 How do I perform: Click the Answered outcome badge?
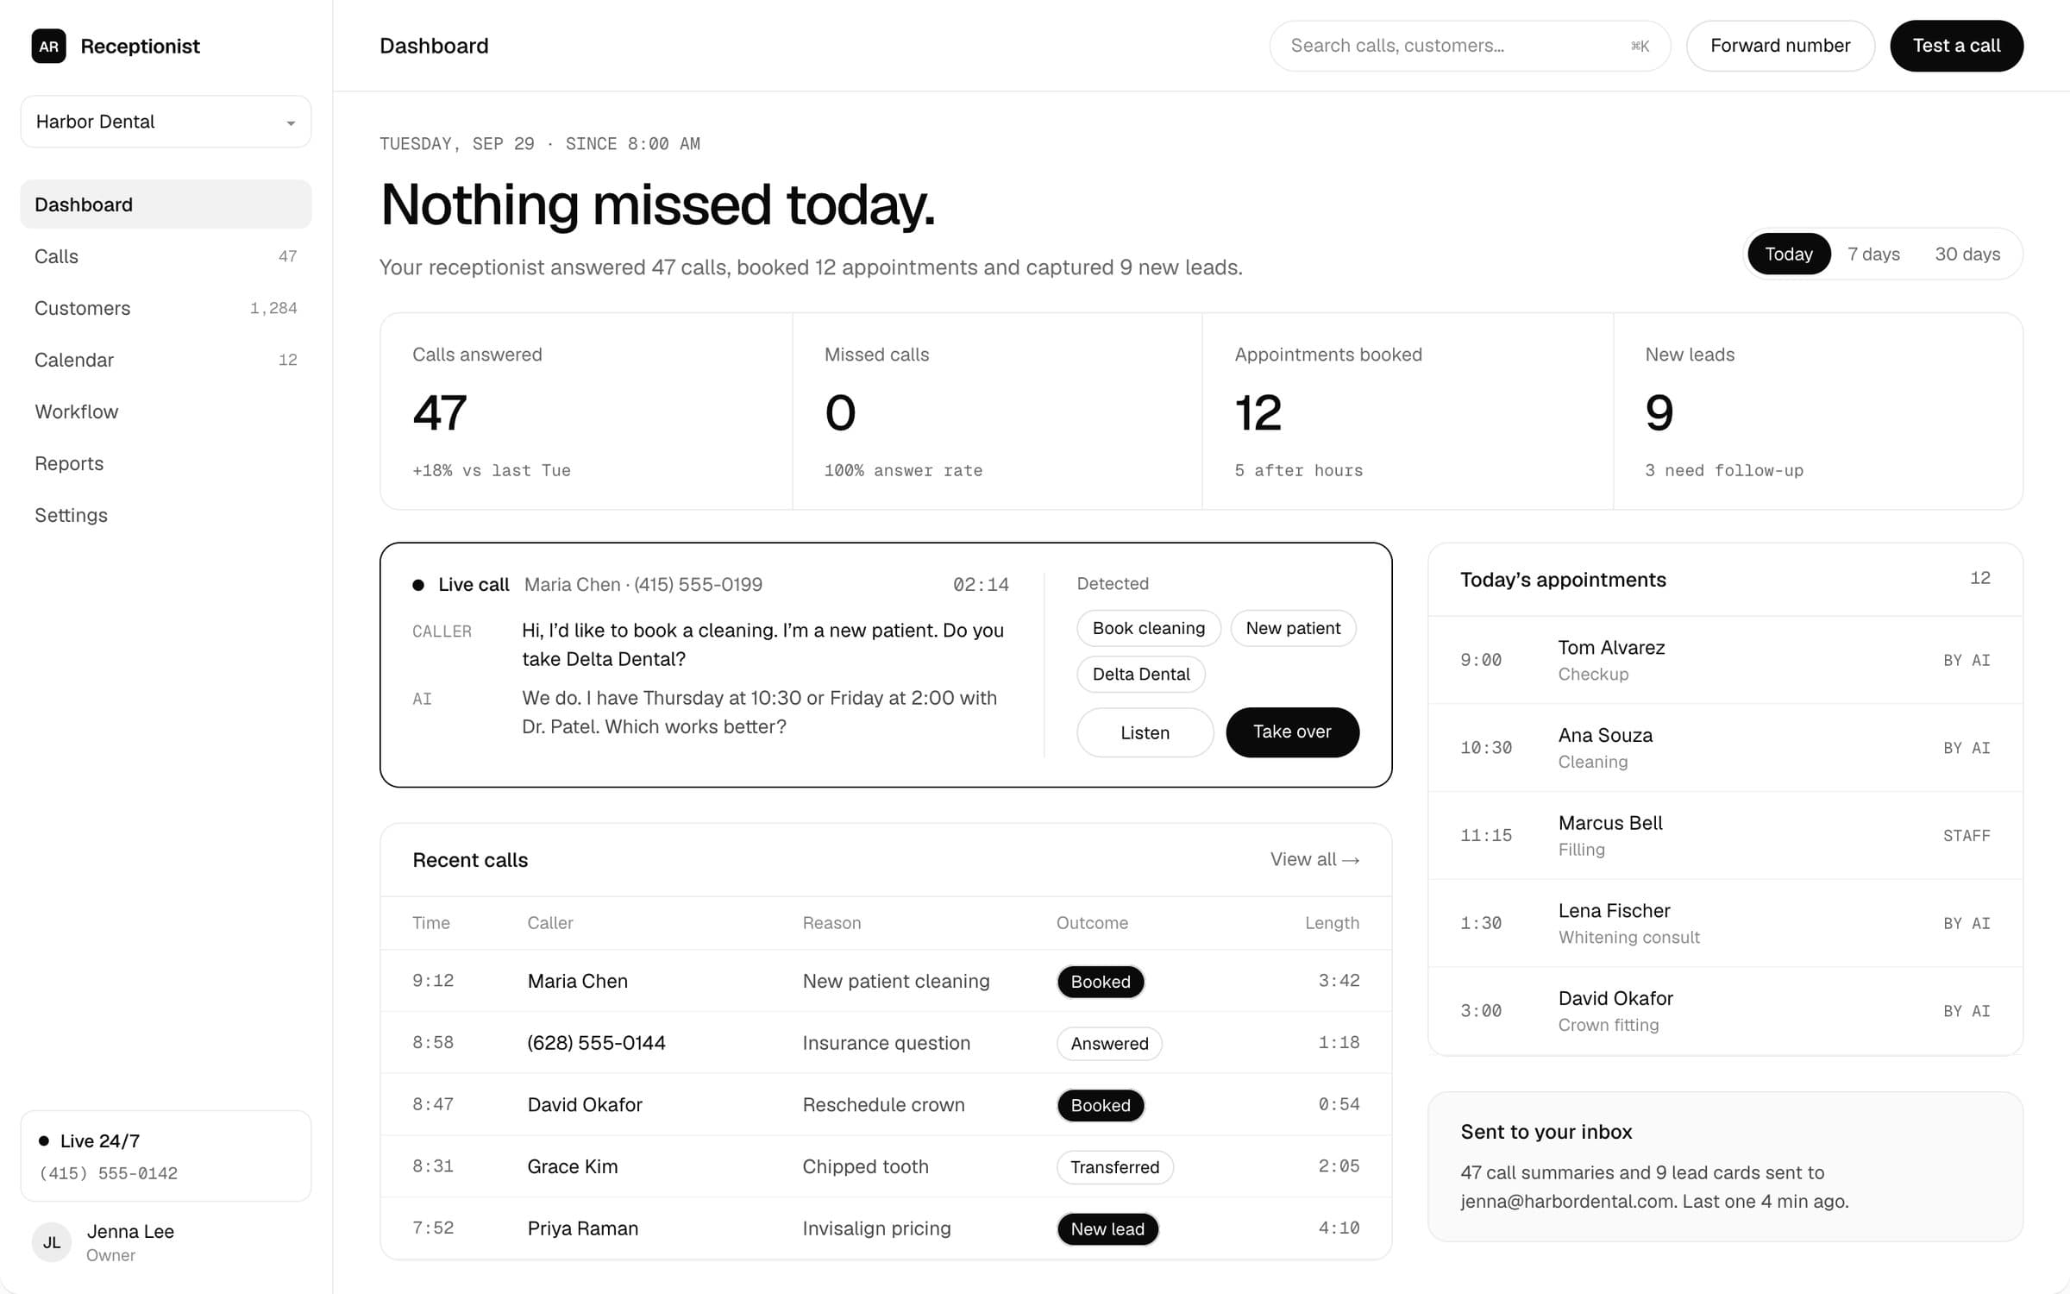pos(1109,1044)
